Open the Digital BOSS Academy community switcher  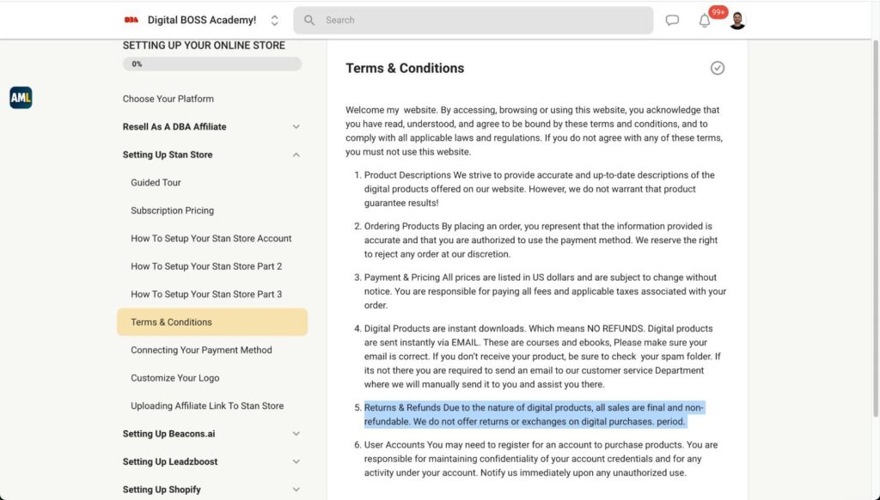click(x=274, y=21)
